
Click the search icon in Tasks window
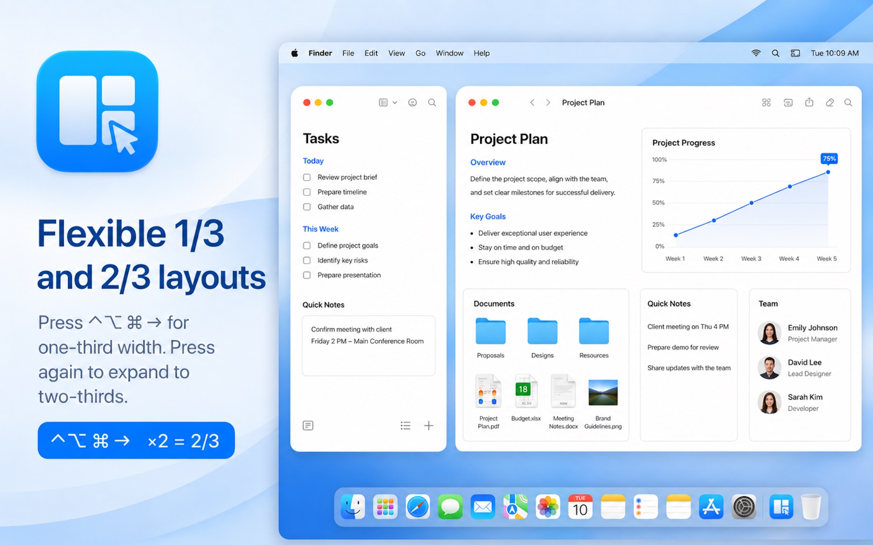(432, 103)
